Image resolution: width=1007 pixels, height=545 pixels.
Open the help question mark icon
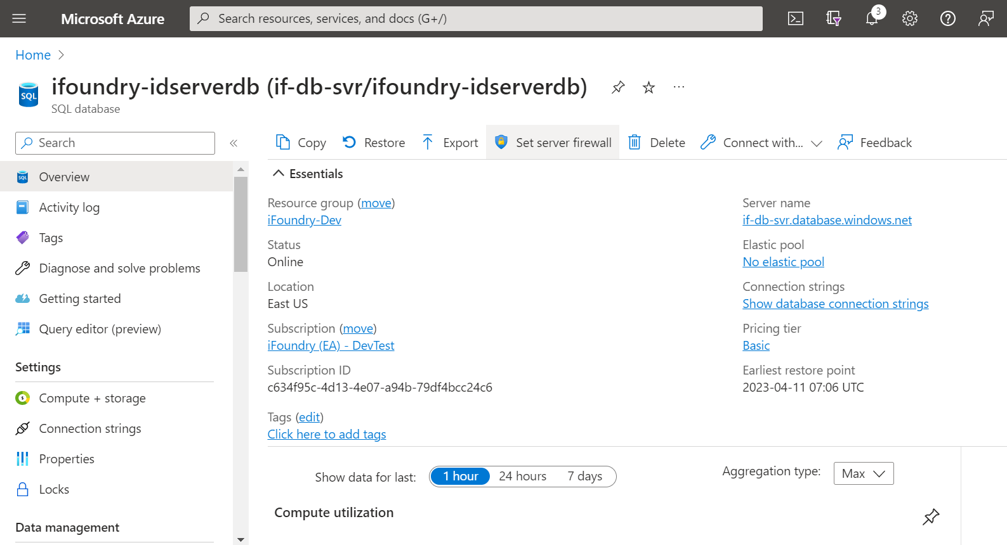[x=948, y=18]
